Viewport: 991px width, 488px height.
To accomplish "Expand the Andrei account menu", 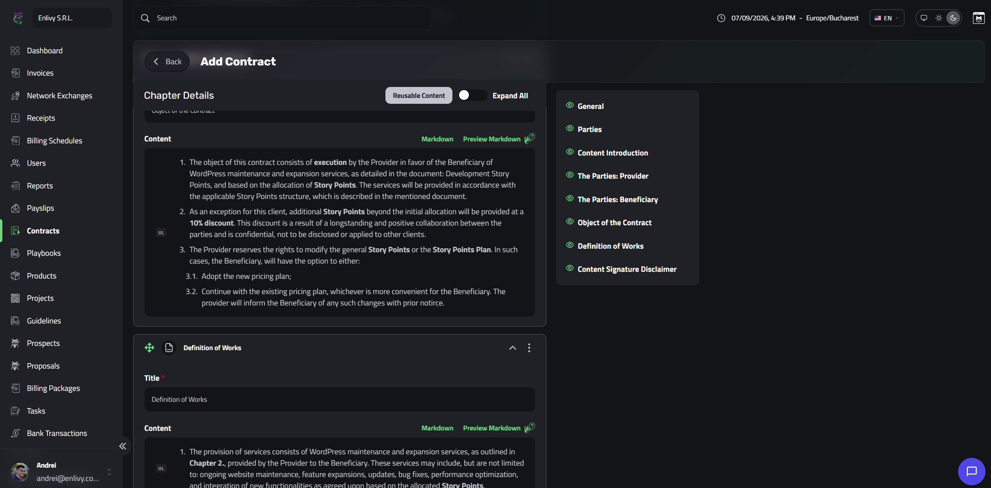I will (x=109, y=472).
